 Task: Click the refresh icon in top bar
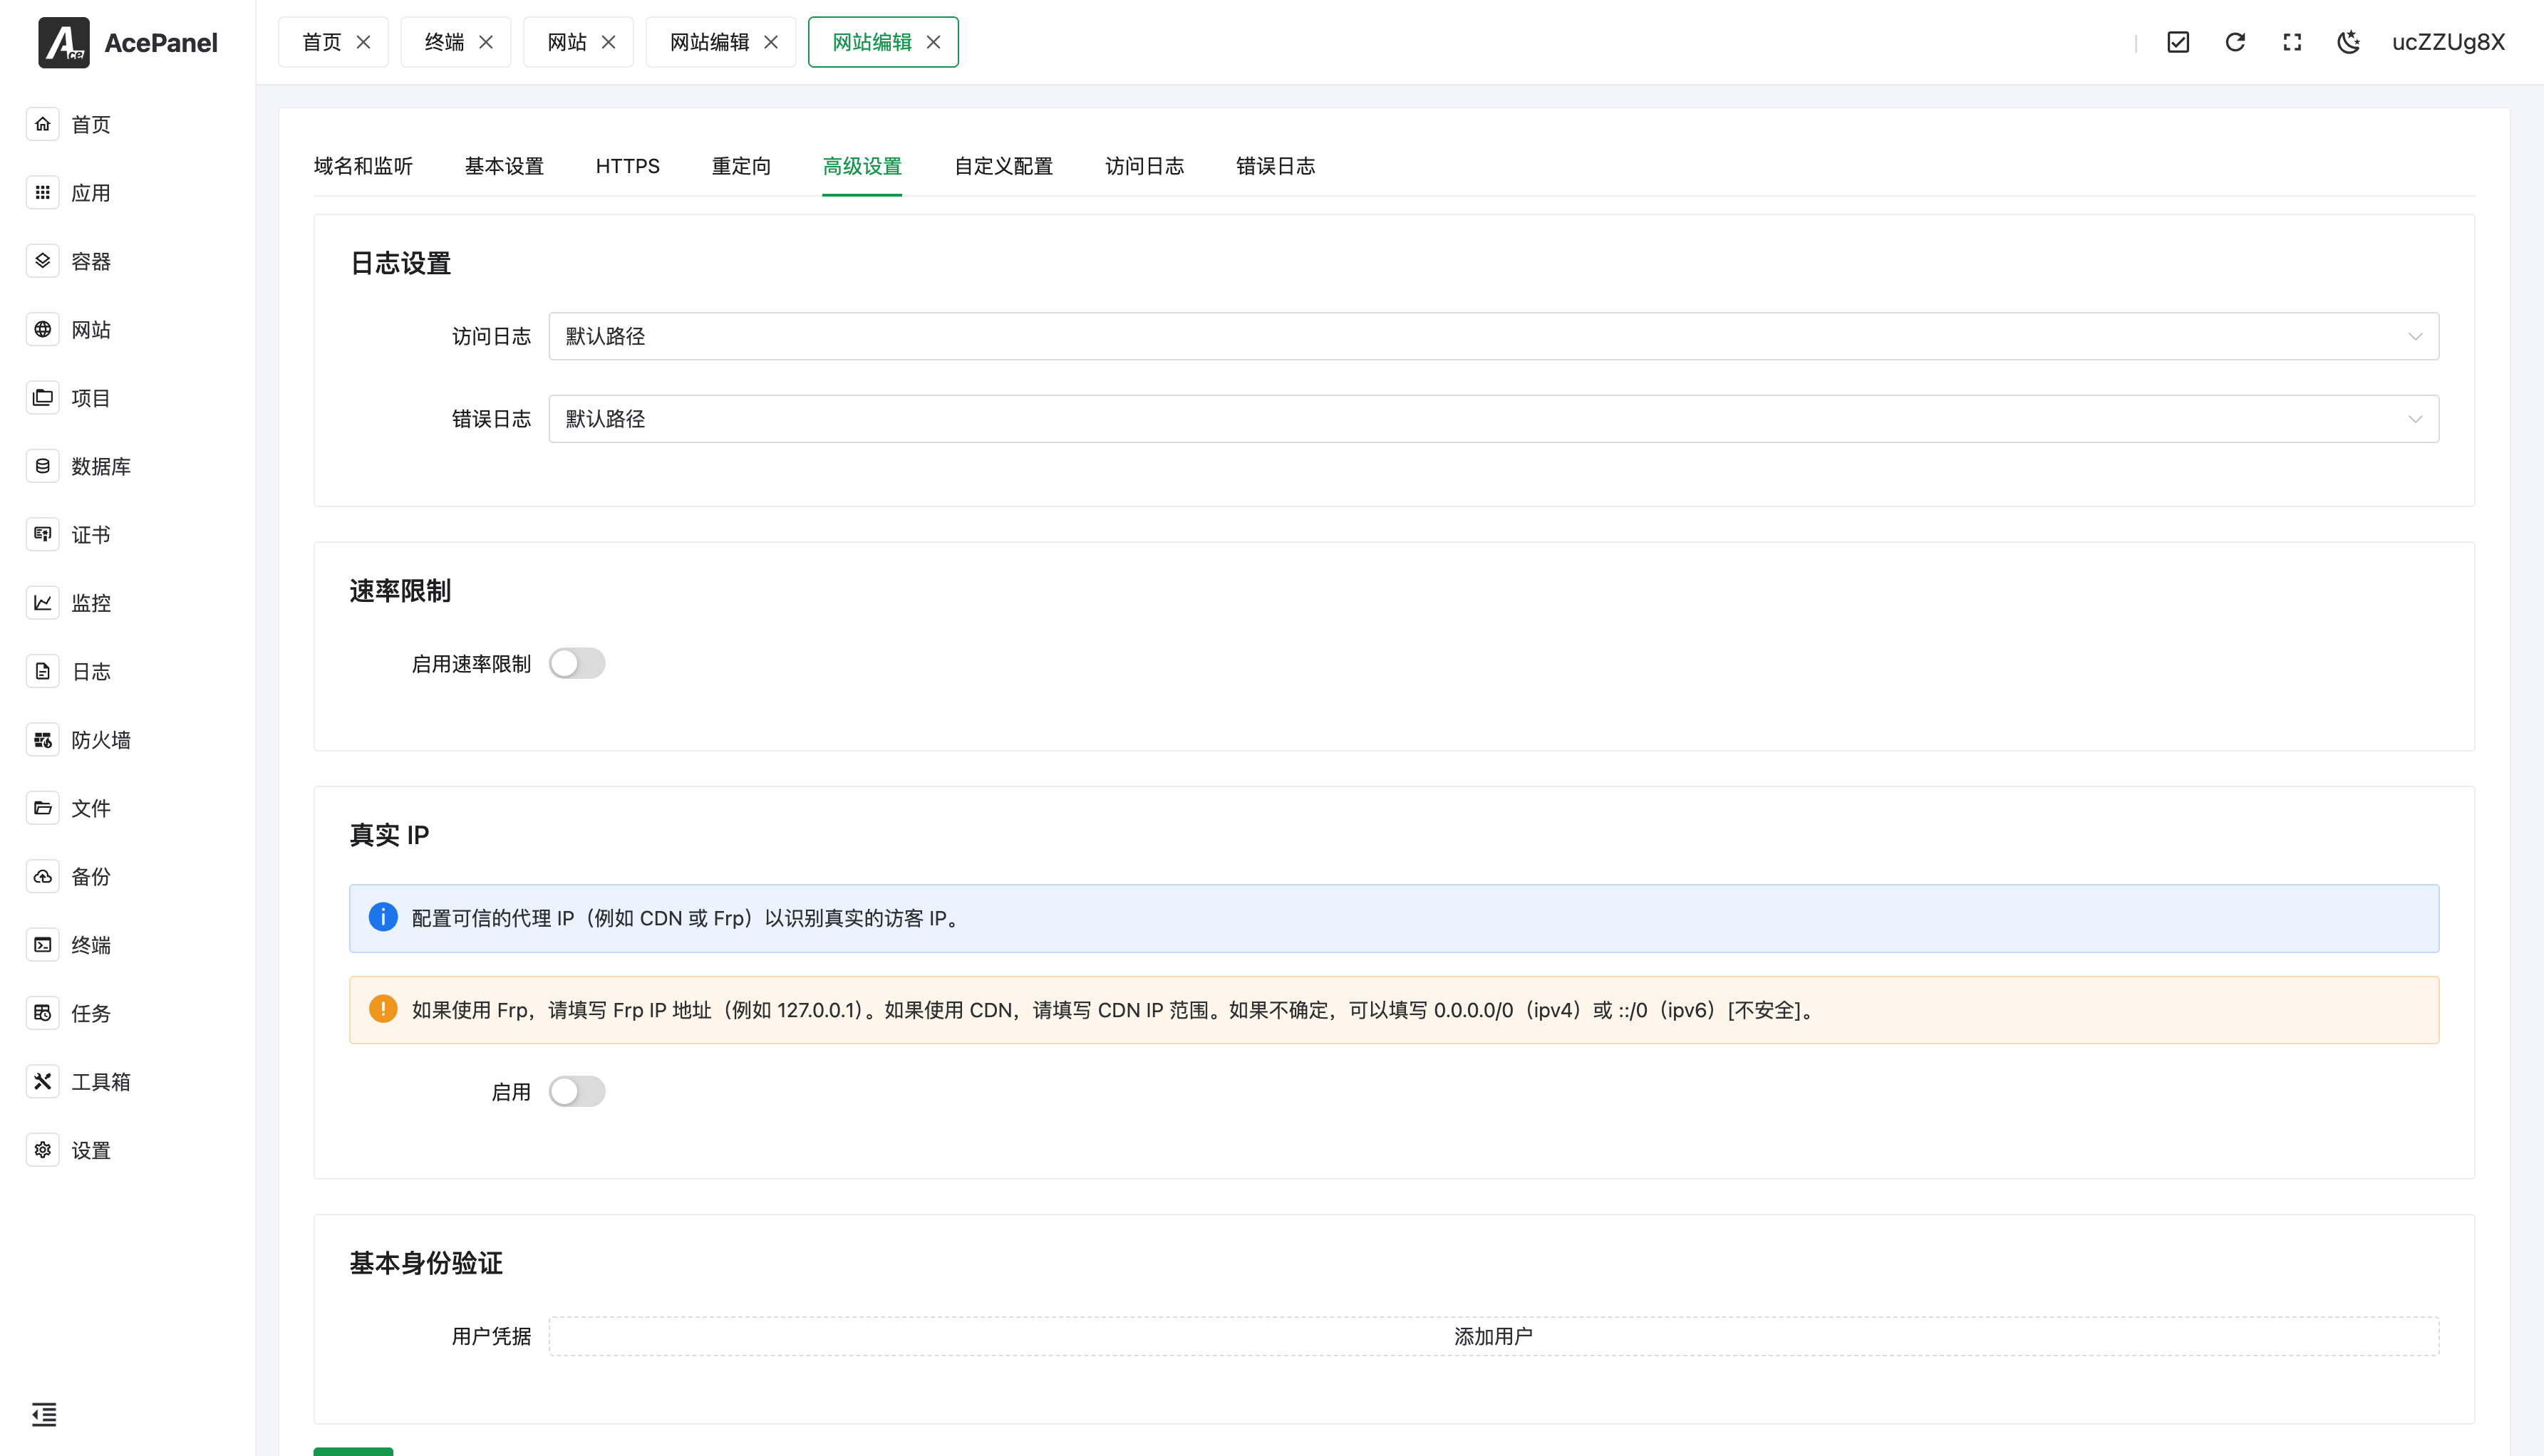pyautogui.click(x=2235, y=42)
